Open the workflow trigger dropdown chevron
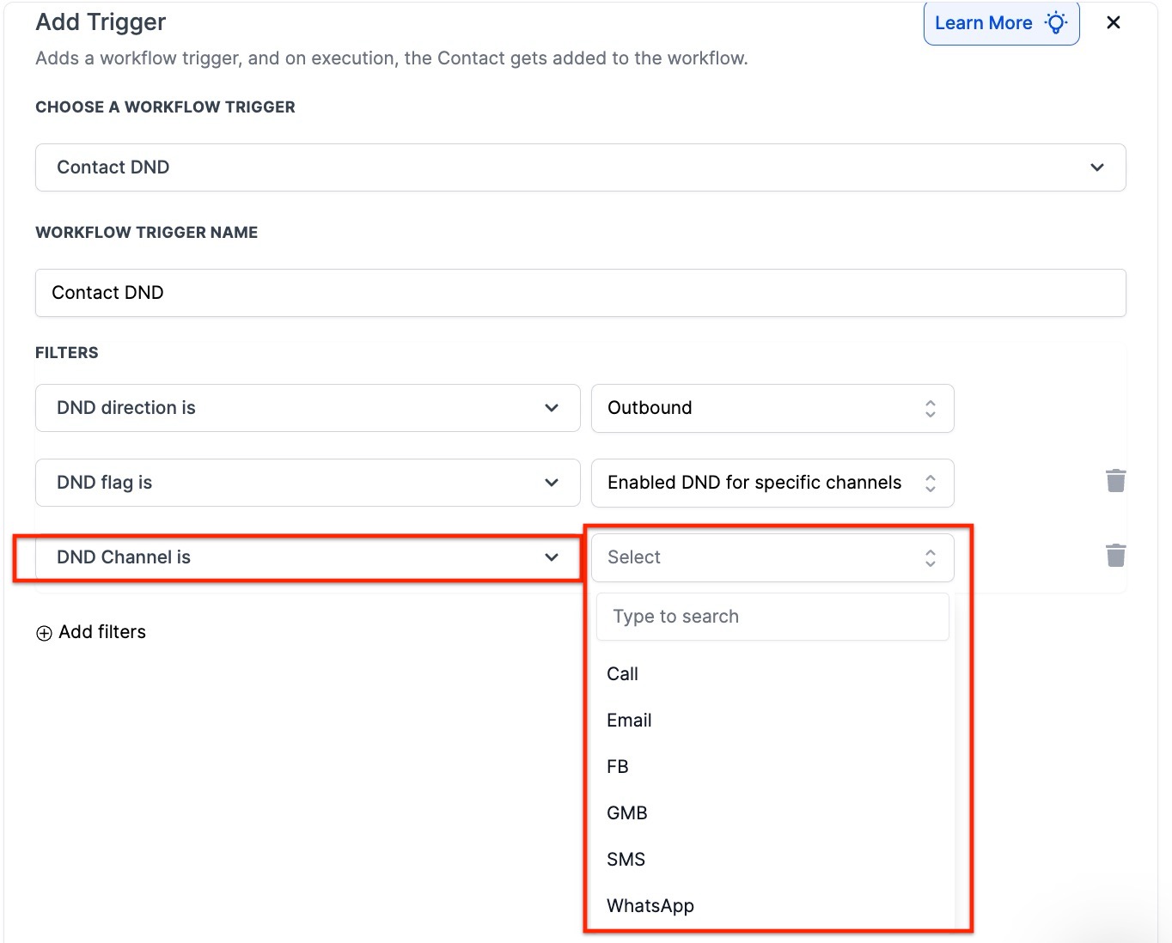This screenshot has width=1172, height=943. 1096,167
